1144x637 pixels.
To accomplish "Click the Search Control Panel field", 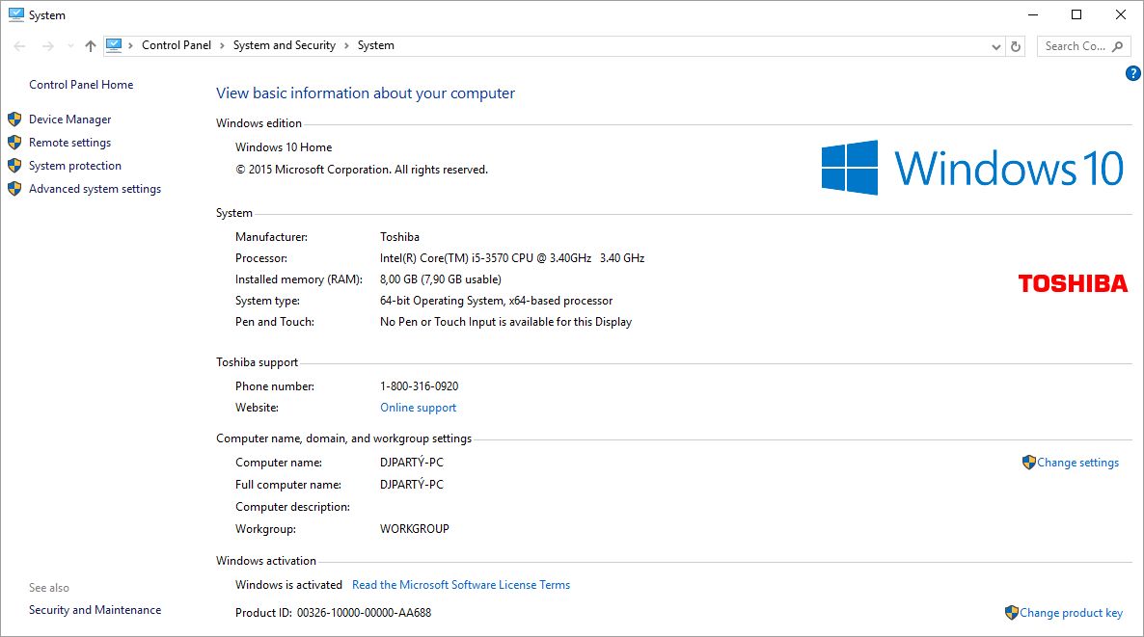I will point(1074,46).
